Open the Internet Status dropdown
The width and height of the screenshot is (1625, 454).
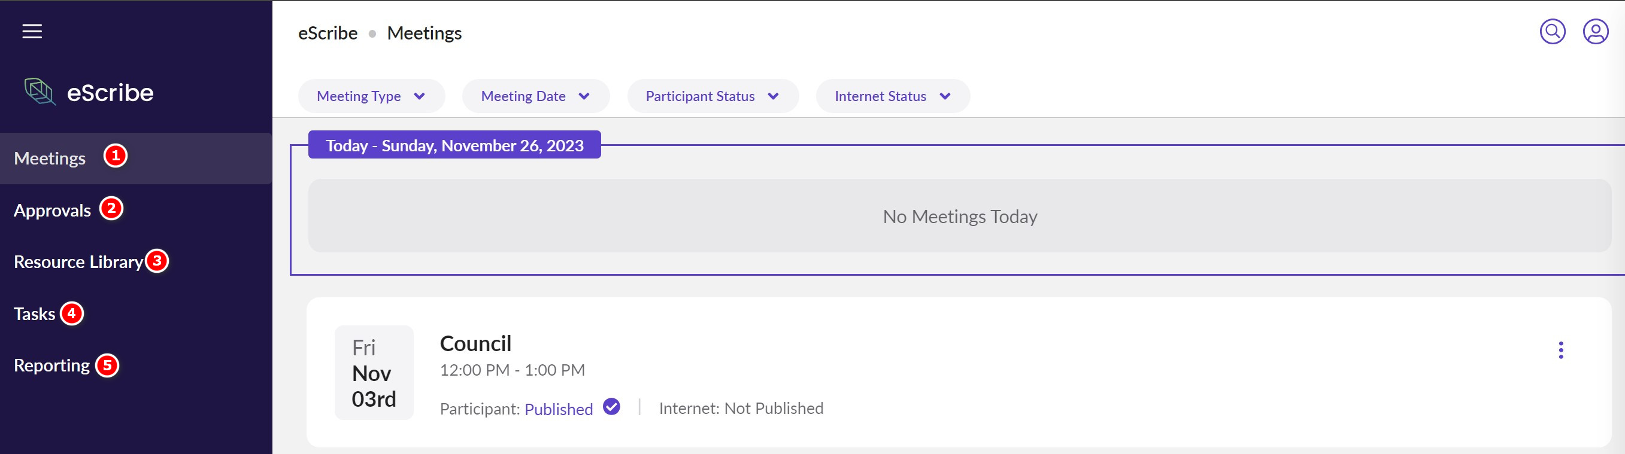point(892,96)
